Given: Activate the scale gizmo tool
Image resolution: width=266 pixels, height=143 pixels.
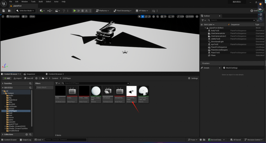Looking at the screenshot, I should point(149,16).
